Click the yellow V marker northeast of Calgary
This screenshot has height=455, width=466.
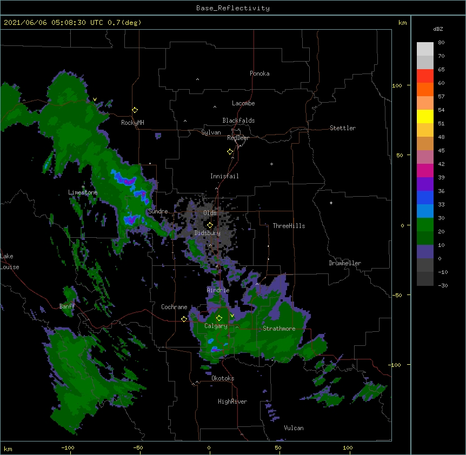point(232,316)
